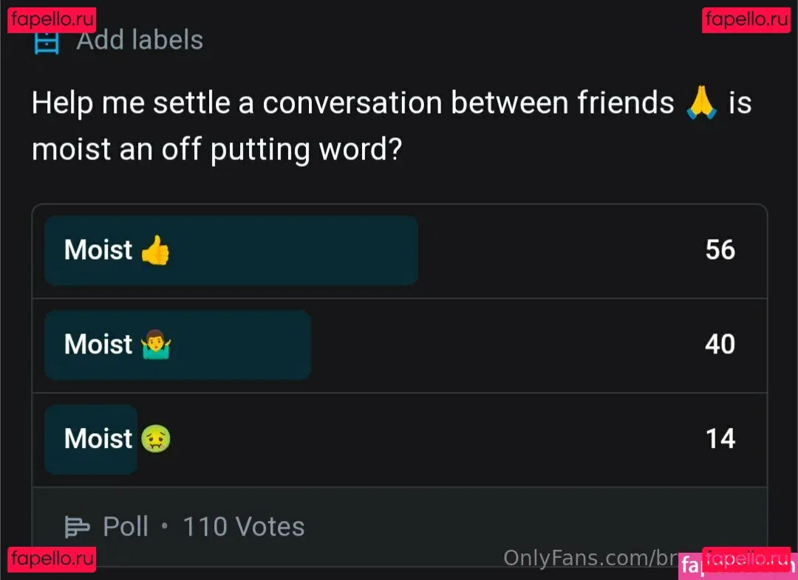Select the first Moist option's text label

(x=98, y=250)
